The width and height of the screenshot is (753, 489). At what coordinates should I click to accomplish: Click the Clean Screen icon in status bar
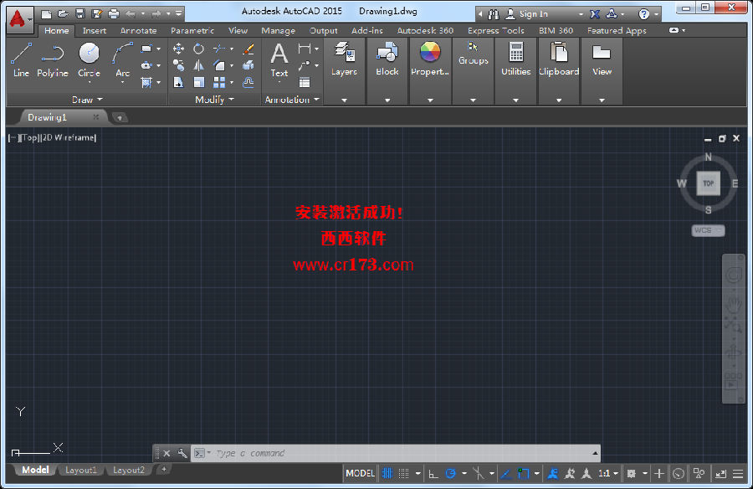click(720, 474)
